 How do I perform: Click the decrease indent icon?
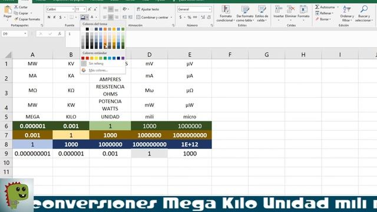(124, 17)
